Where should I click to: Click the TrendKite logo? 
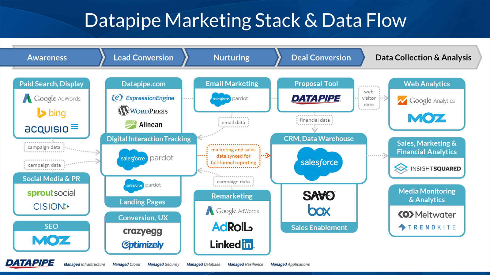click(x=427, y=227)
